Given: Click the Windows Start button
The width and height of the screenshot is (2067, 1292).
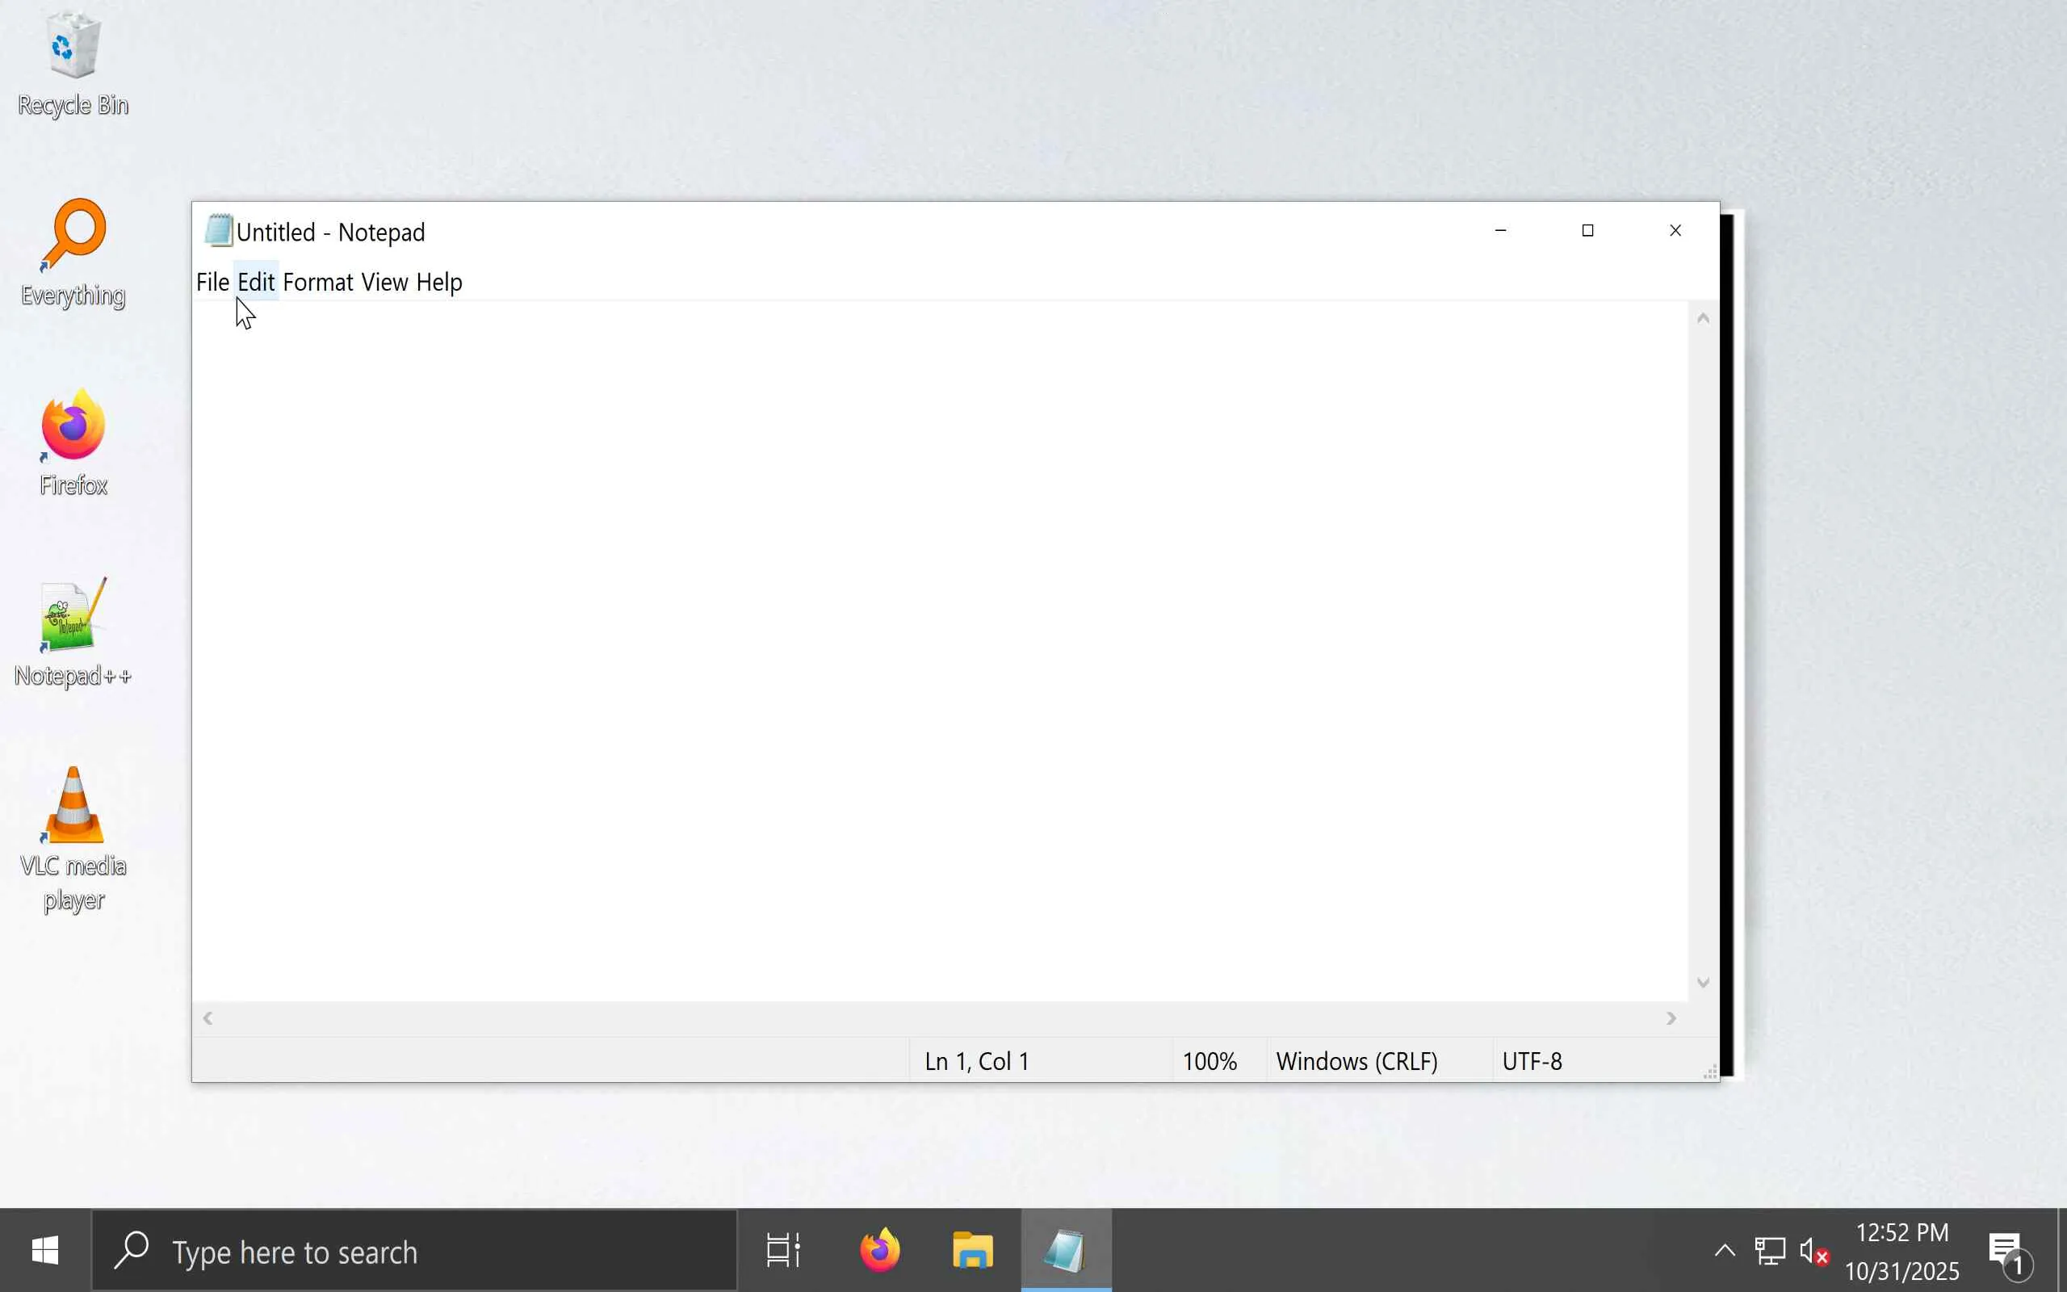Looking at the screenshot, I should click(44, 1251).
